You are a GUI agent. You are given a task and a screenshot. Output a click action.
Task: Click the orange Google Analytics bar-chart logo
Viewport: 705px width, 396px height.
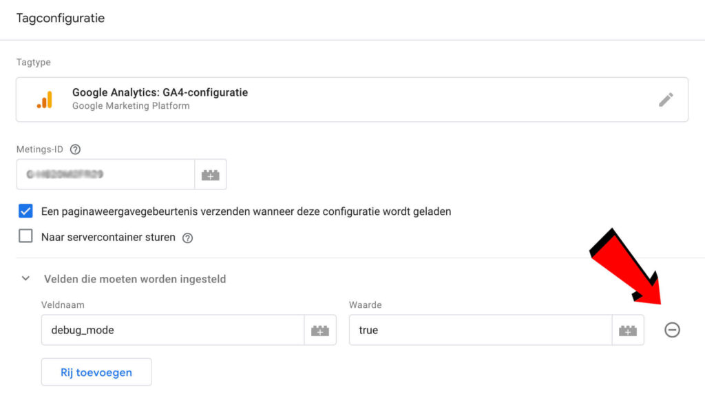44,100
